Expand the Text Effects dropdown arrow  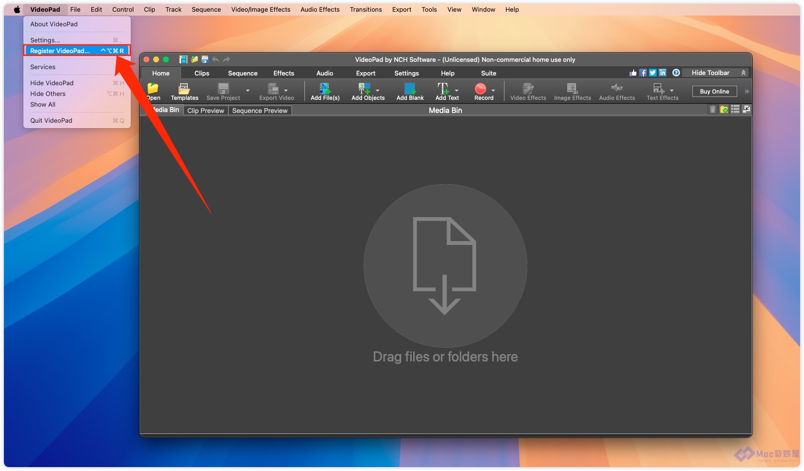click(x=672, y=91)
